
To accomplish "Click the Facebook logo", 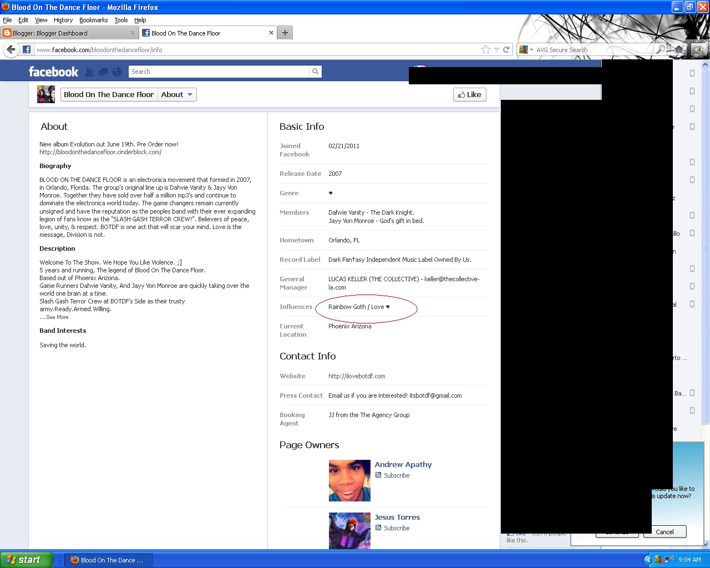I will coord(53,72).
